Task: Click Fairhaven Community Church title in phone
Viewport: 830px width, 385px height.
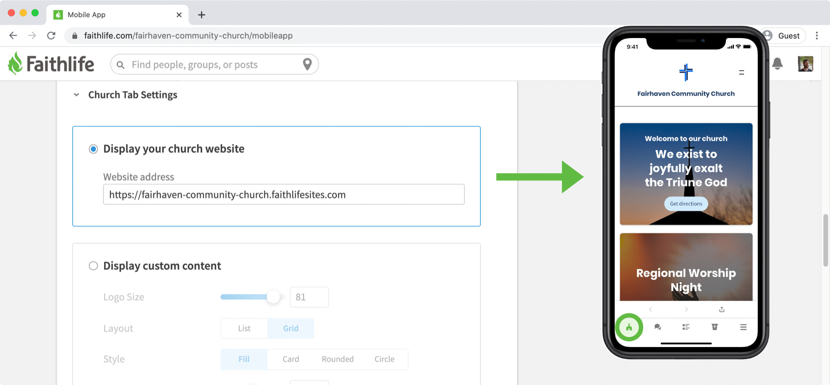Action: pos(686,94)
